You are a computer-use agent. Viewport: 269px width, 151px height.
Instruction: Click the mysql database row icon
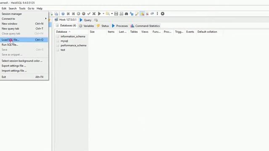(58, 41)
